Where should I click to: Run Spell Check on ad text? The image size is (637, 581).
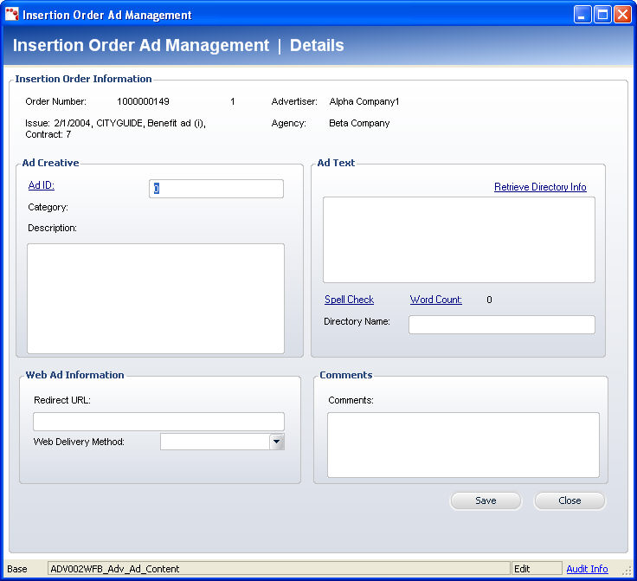point(349,300)
